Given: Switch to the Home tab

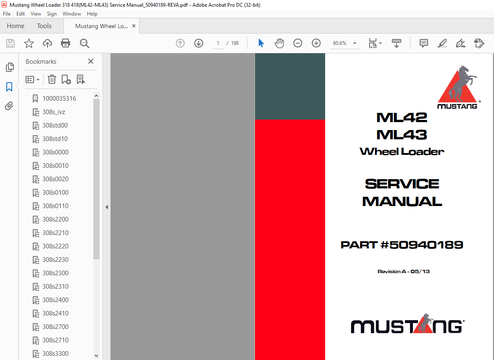Looking at the screenshot, I should pos(16,26).
